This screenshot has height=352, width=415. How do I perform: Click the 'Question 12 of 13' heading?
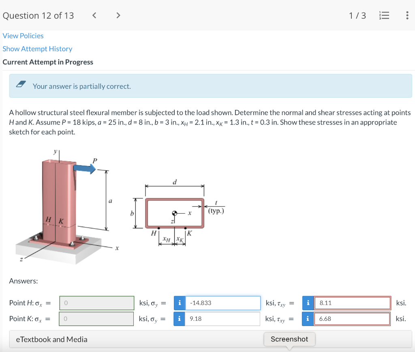pos(38,15)
